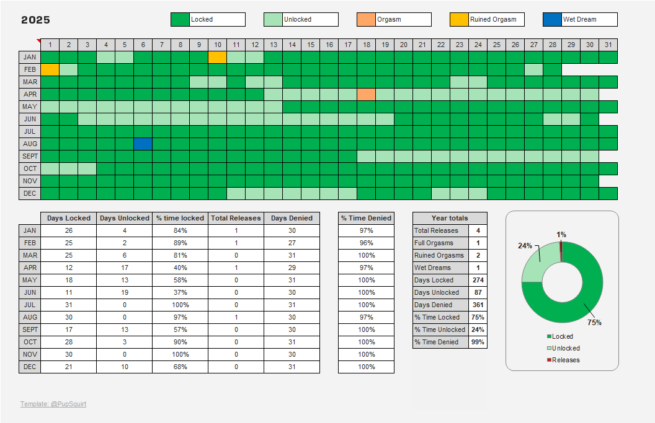
Task: Click the Days Locked column header
Action: tap(68, 218)
